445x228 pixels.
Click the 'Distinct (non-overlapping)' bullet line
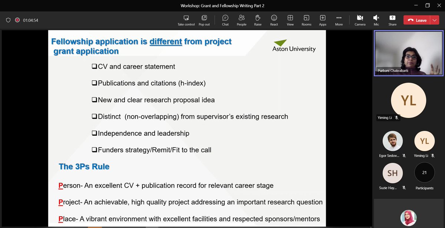pos(190,117)
